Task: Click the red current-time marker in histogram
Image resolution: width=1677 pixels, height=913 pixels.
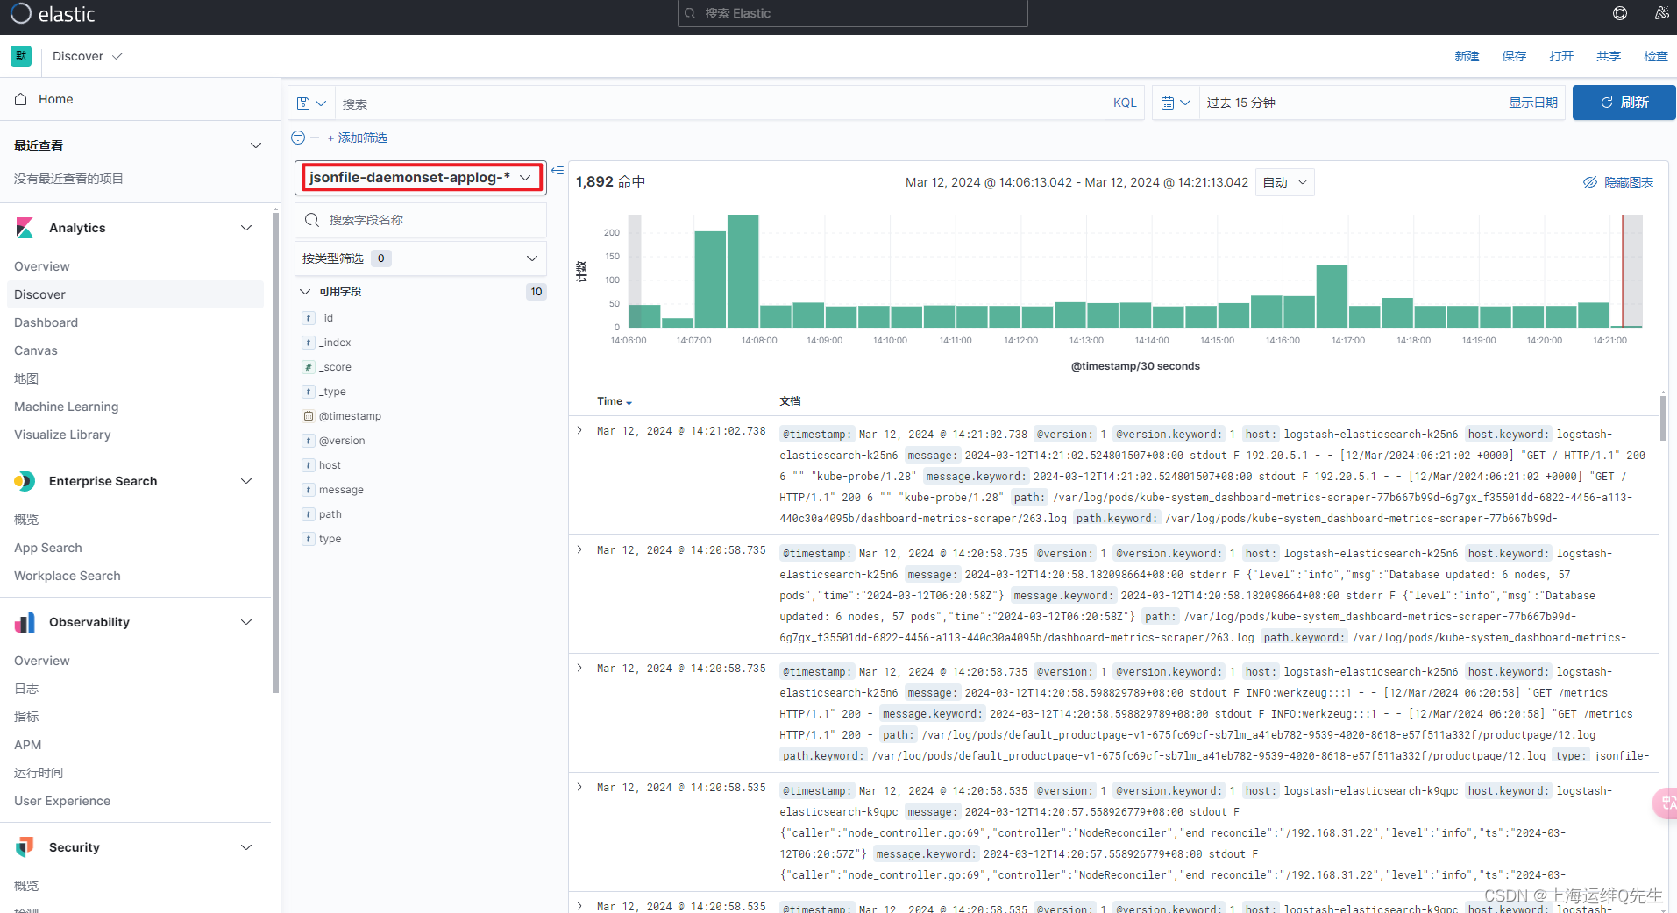Action: tap(1623, 271)
